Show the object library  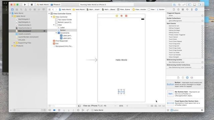(187, 78)
